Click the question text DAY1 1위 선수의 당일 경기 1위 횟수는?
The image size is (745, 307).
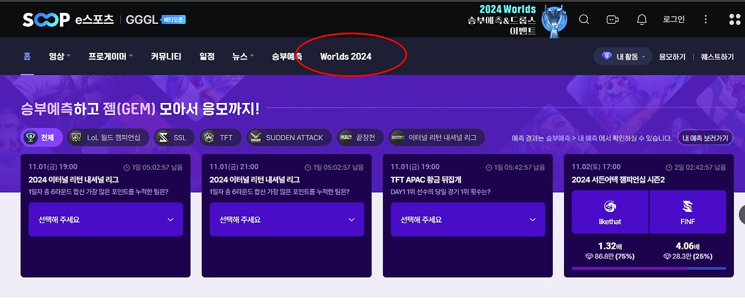[441, 191]
